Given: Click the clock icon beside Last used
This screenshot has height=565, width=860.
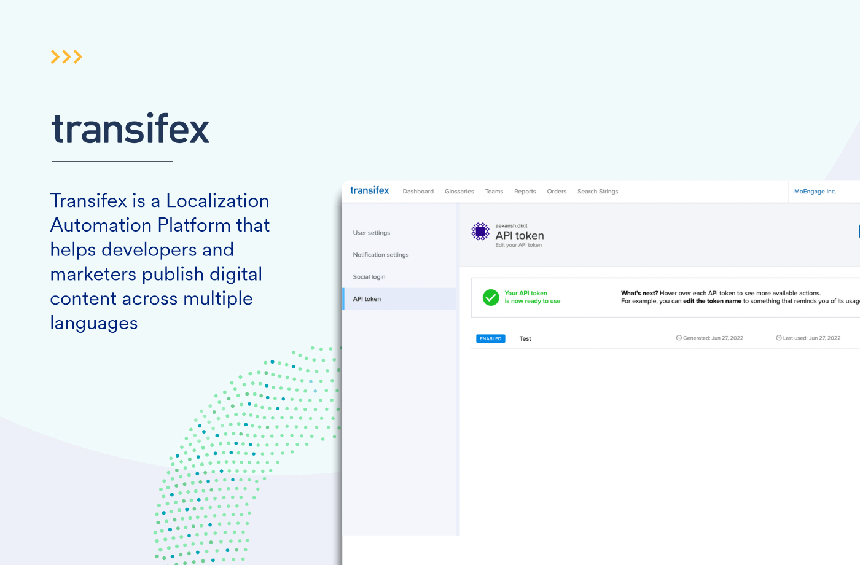Looking at the screenshot, I should 779,338.
